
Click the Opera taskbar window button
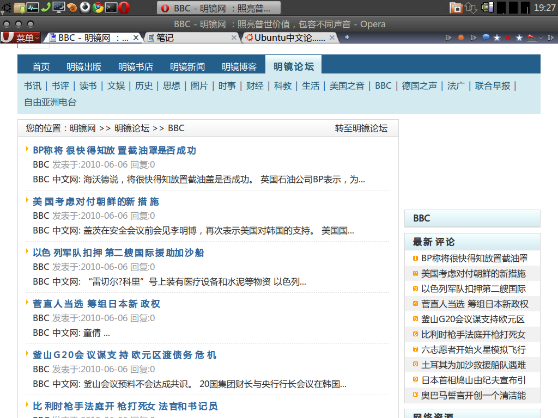click(x=219, y=8)
